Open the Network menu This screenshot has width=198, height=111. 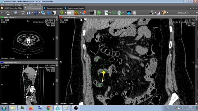[x=9, y=5]
